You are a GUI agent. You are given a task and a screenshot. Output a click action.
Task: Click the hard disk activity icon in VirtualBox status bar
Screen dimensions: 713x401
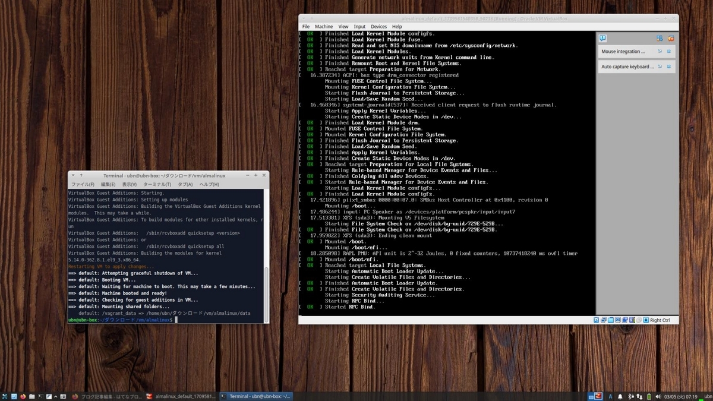click(x=596, y=320)
